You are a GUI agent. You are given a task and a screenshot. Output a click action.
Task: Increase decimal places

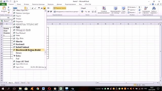click(x=93, y=12)
